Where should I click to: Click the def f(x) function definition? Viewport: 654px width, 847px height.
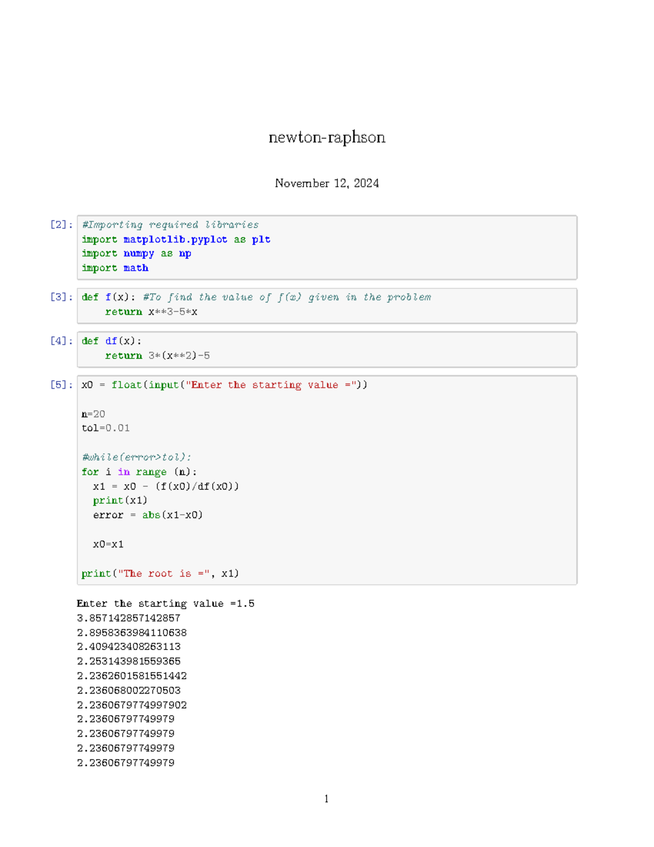(109, 297)
